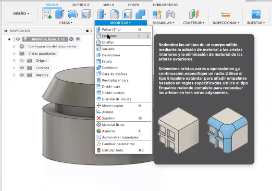Choose Cara de desfase menu item
The image size is (272, 191).
tap(123, 74)
